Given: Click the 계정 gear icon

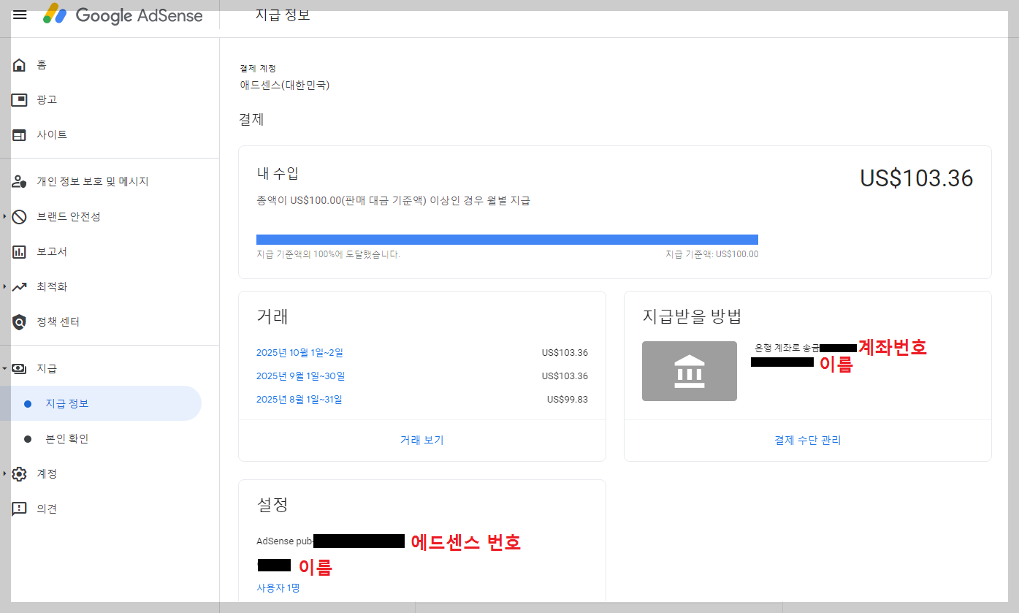Looking at the screenshot, I should click(20, 474).
